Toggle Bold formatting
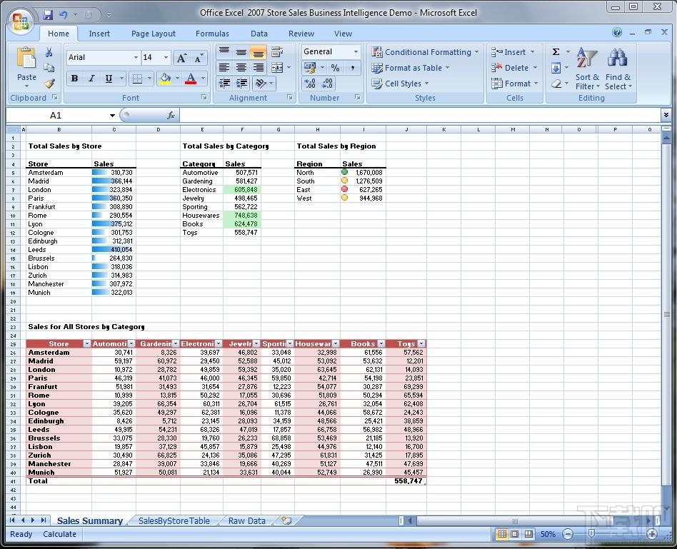This screenshot has width=677, height=549. [x=74, y=78]
